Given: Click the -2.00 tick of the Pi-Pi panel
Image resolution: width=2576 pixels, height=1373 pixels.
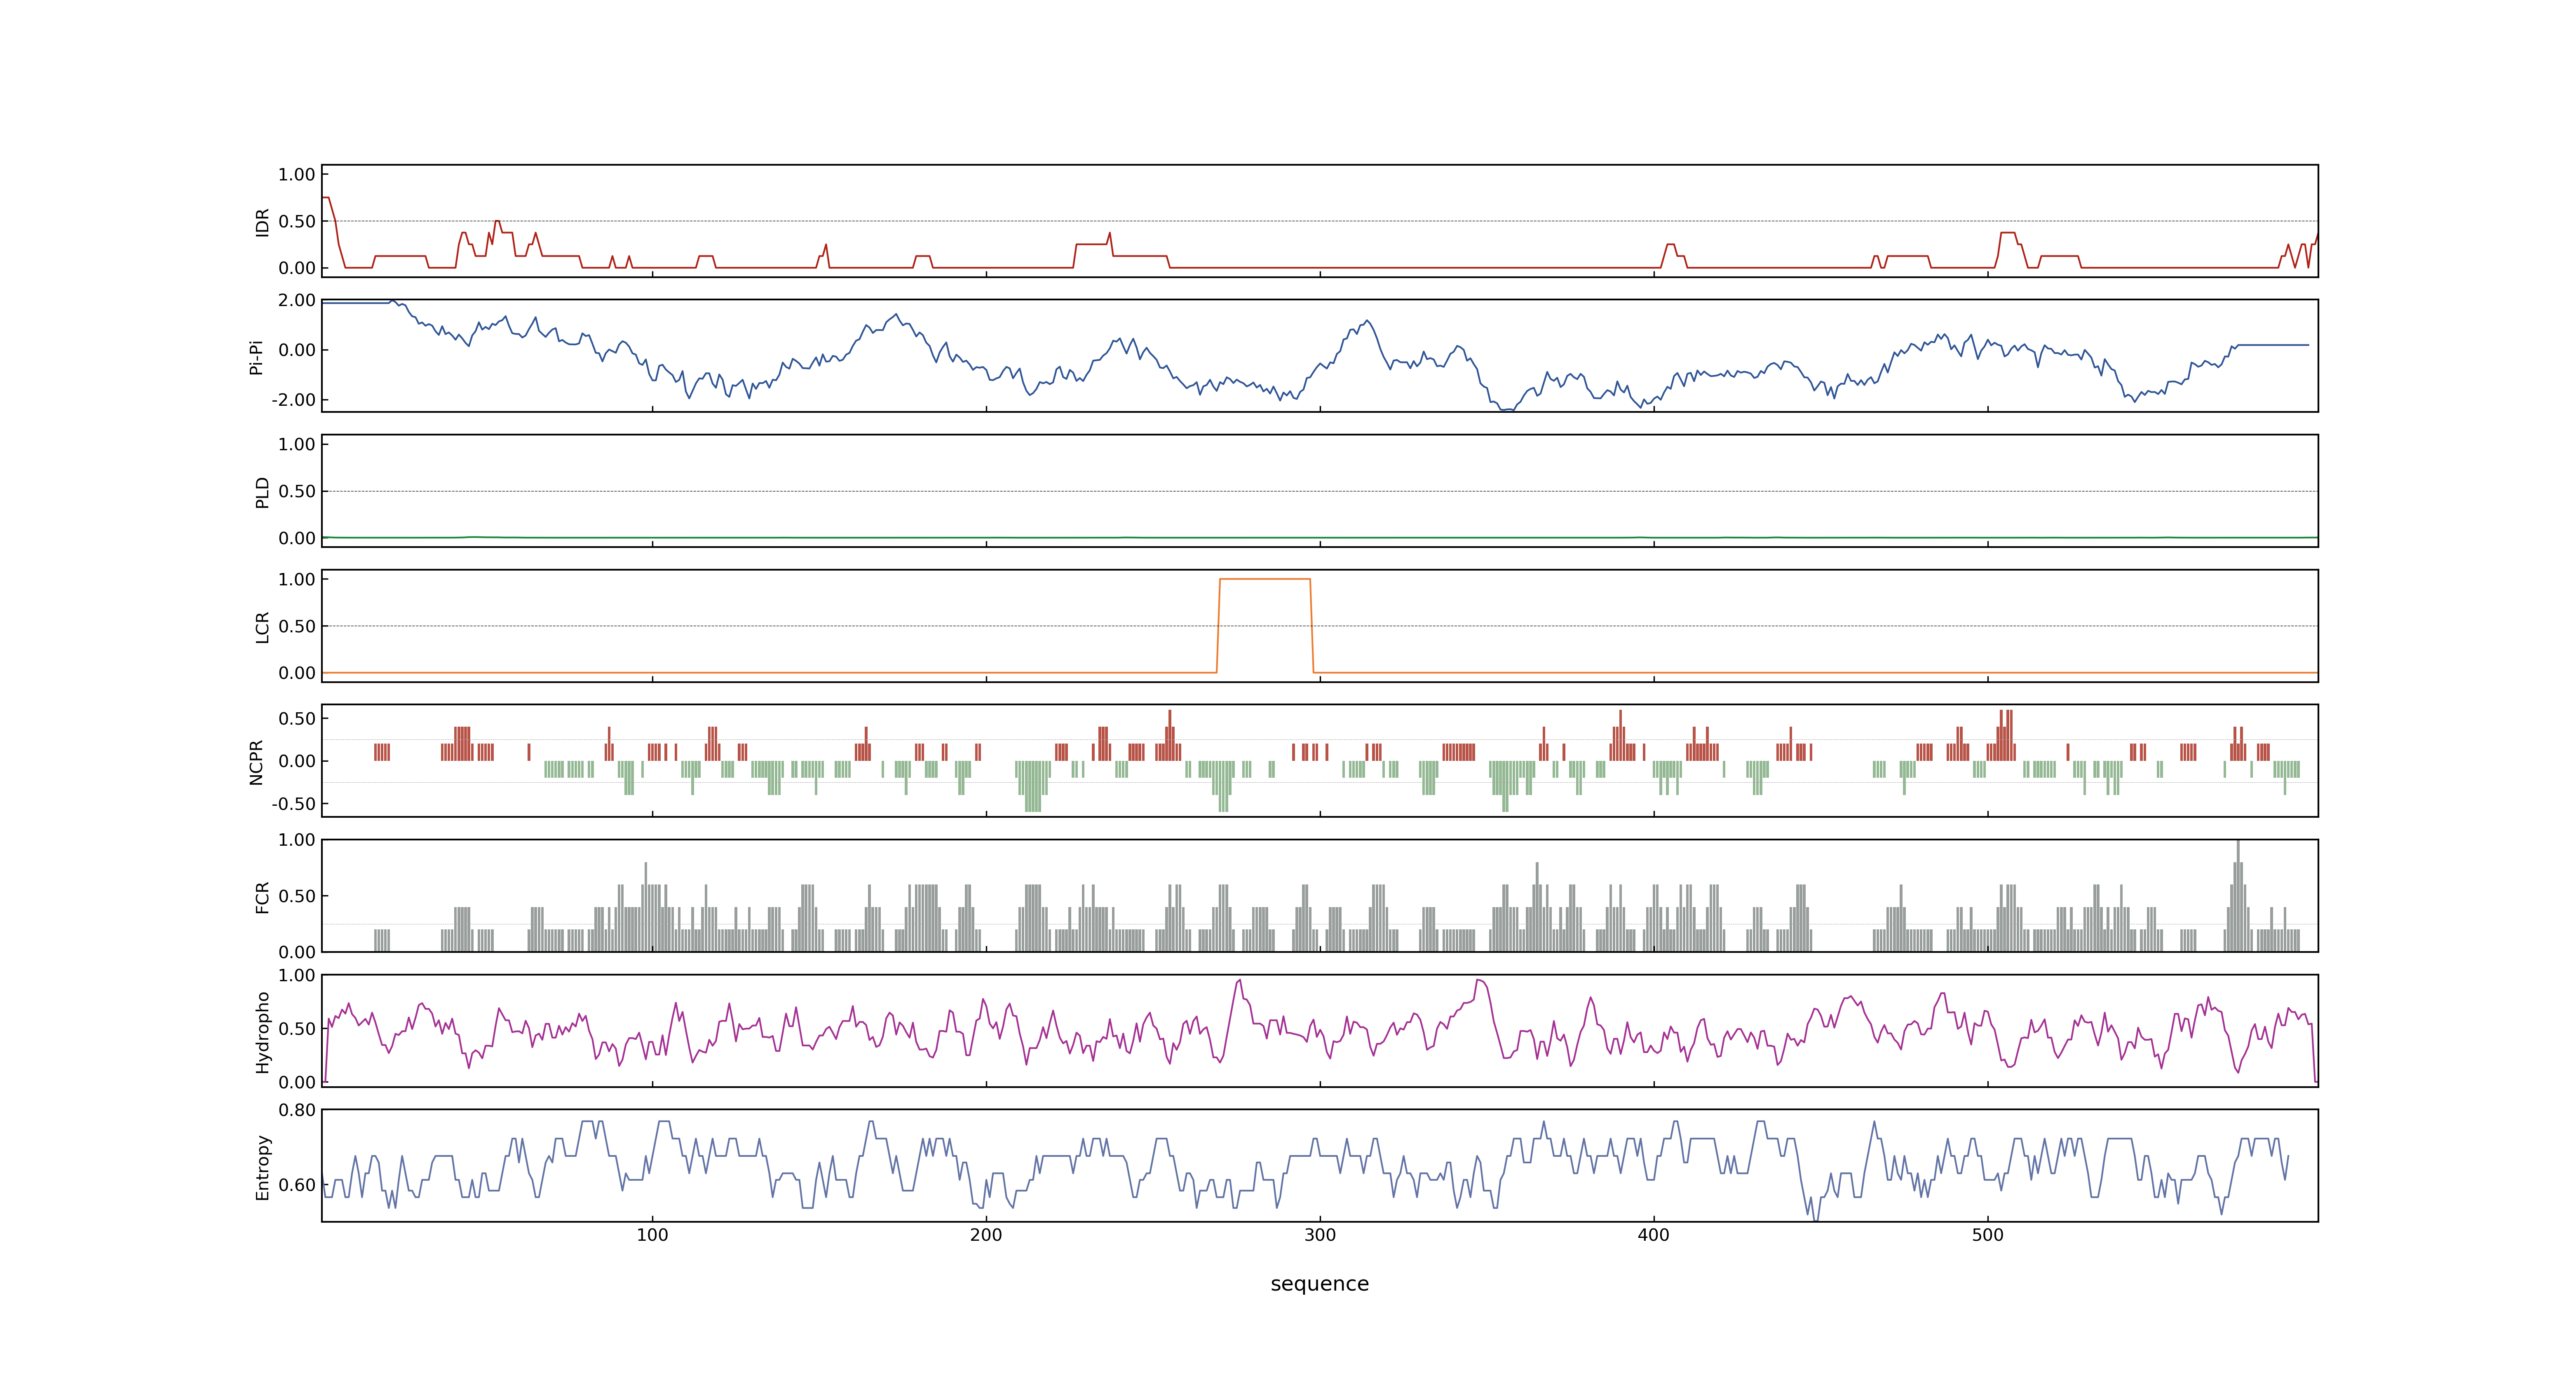Looking at the screenshot, I should (x=293, y=400).
